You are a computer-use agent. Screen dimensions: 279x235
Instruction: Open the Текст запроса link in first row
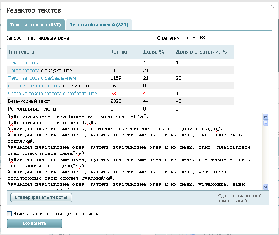click(24, 62)
